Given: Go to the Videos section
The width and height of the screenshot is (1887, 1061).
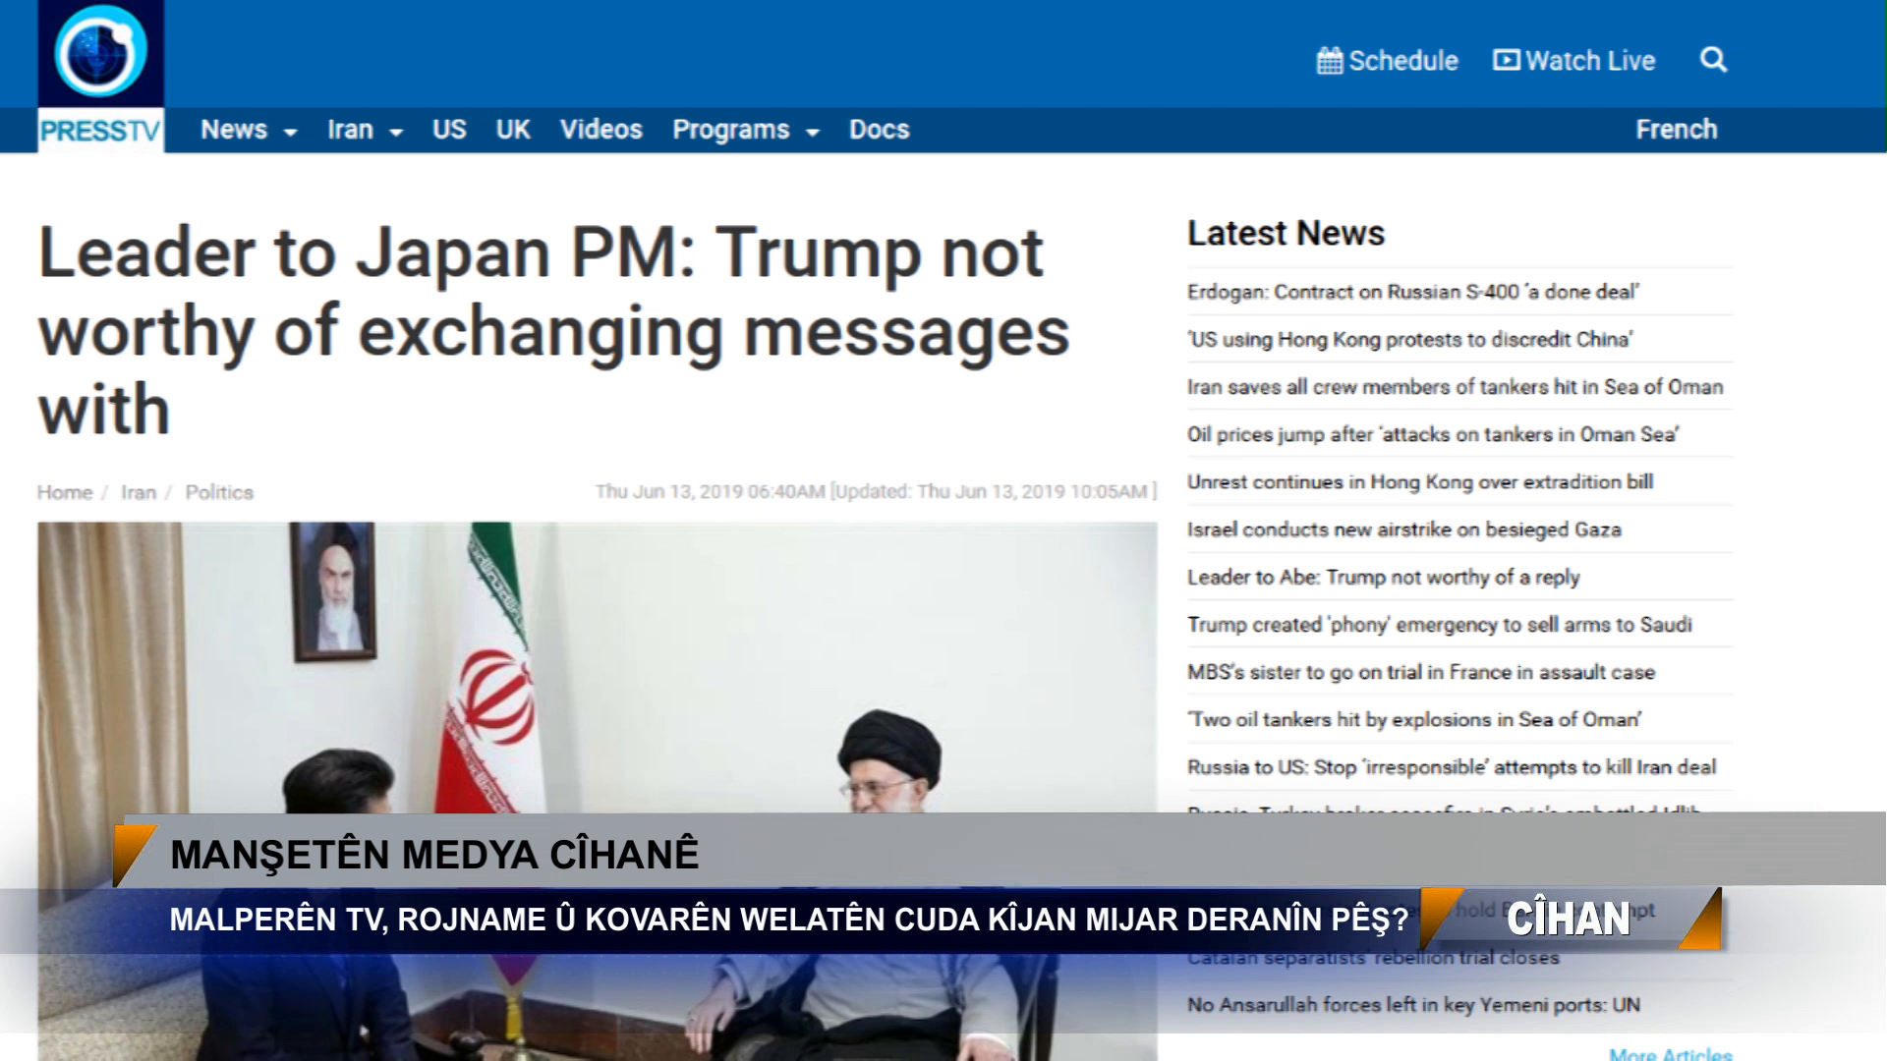Looking at the screenshot, I should click(x=600, y=130).
